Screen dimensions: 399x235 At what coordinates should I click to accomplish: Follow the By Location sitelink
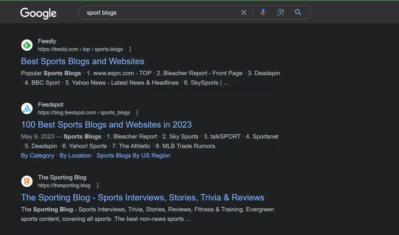[75, 156]
